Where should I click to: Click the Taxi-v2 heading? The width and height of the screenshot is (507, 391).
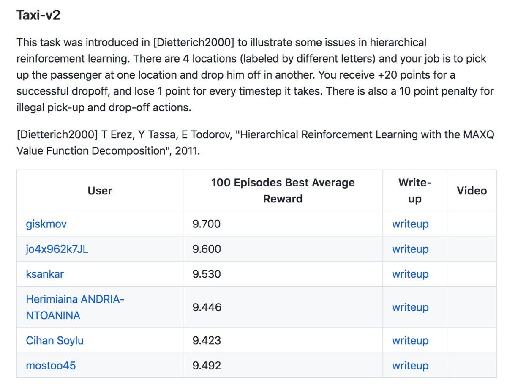pyautogui.click(x=38, y=16)
